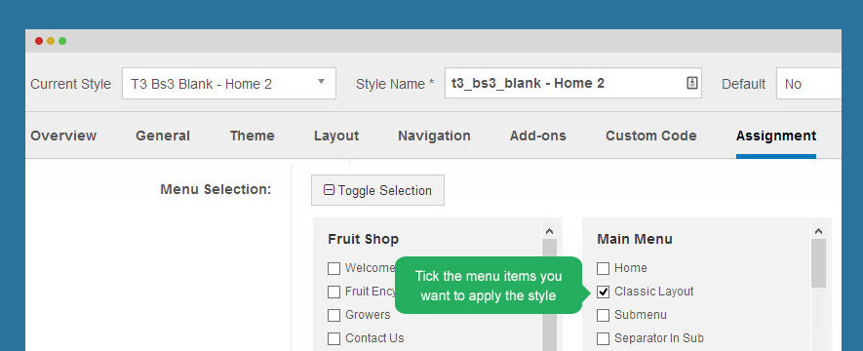This screenshot has height=351, width=863.
Task: Click the Toggle Selection button
Action: pos(377,190)
